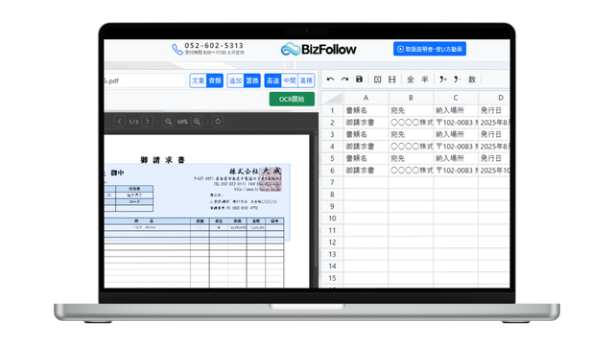Convert to full-width with the 全 button

tap(410, 80)
